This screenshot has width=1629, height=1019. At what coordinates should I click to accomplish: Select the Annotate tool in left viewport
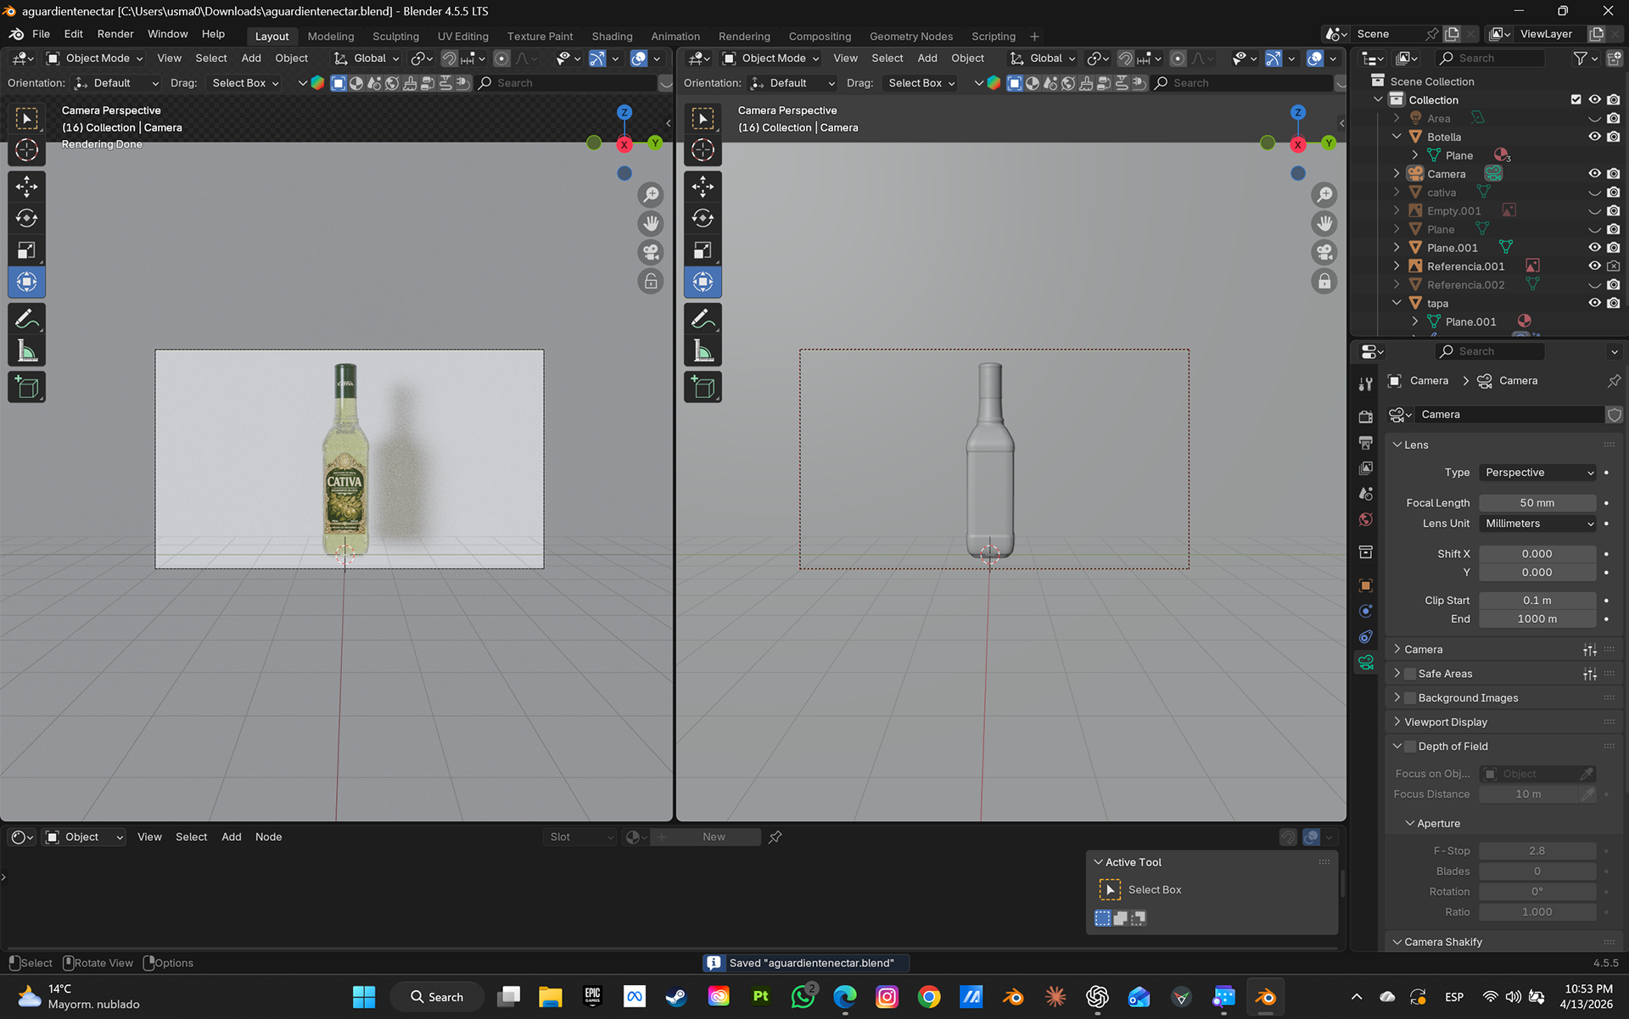tap(26, 319)
